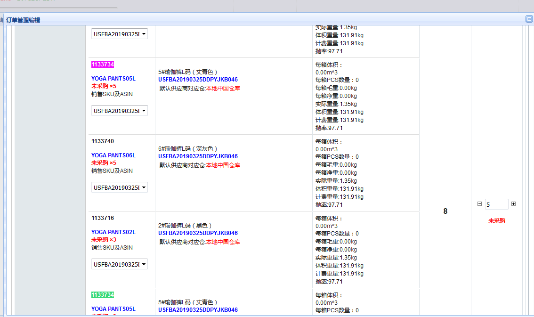Click 销售SKU及ASIN label in YOGA PANTS02L row
The height and width of the screenshot is (317, 534).
click(112, 248)
